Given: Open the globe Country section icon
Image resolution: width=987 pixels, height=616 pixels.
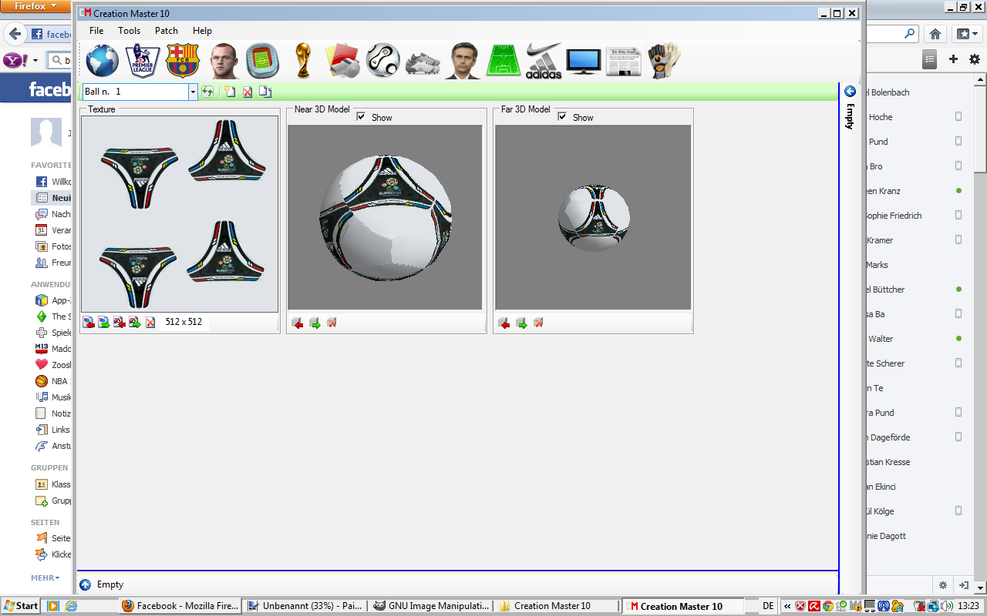Looking at the screenshot, I should tap(103, 60).
